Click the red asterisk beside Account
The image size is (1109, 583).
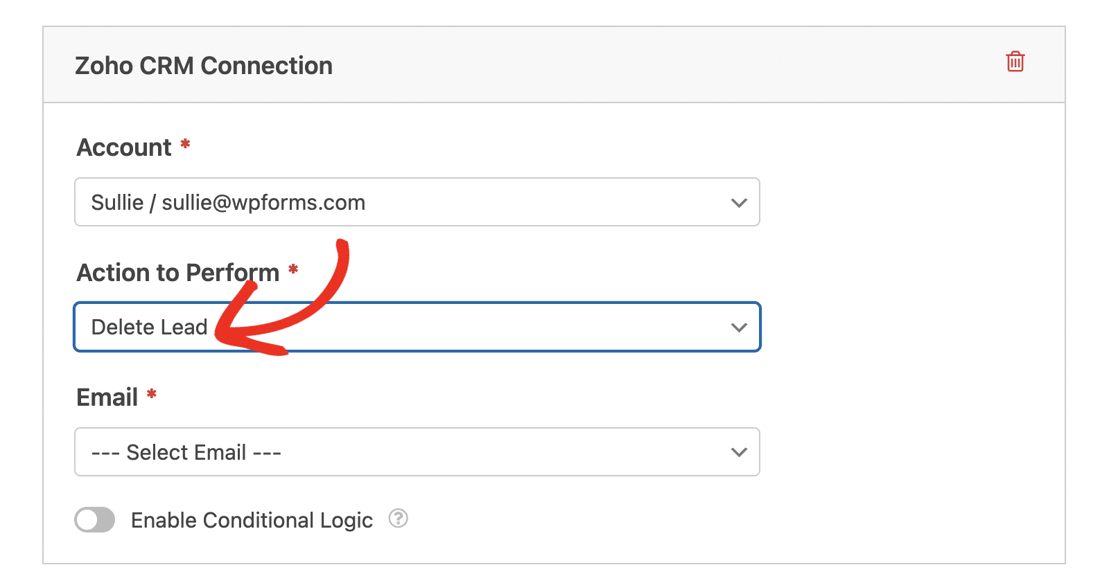[185, 144]
